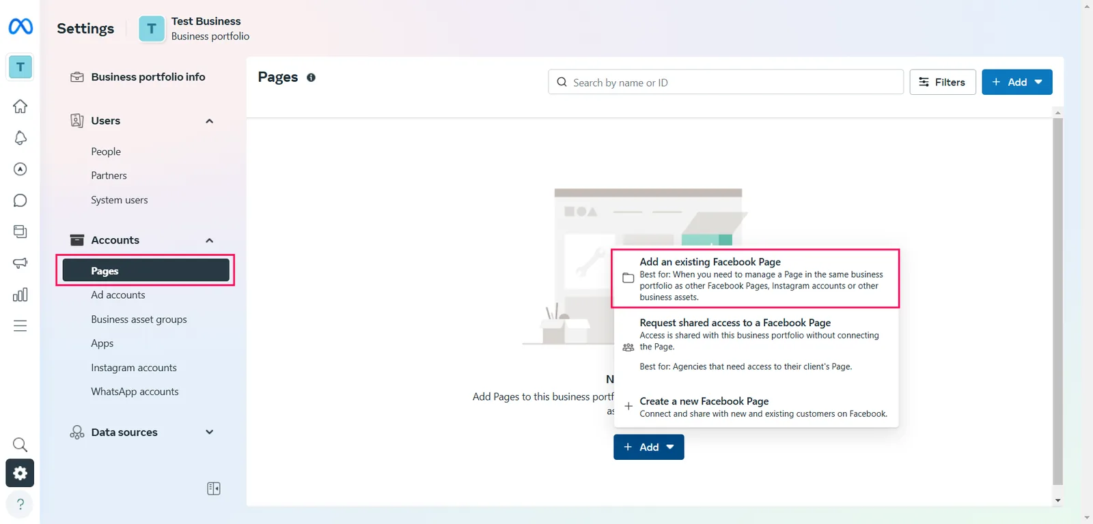Click the Search by name or ID field
The image size is (1093, 524).
coord(726,82)
